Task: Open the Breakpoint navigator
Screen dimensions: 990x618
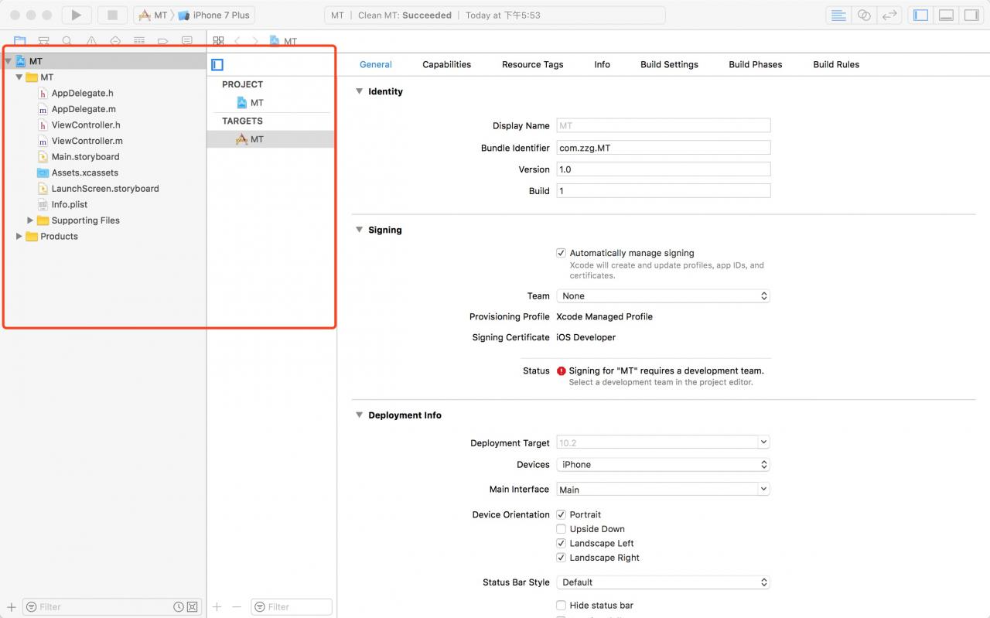Action: click(x=163, y=41)
